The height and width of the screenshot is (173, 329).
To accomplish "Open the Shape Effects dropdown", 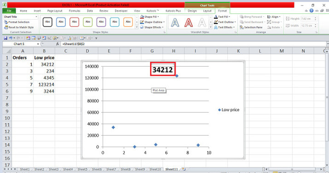I will (x=152, y=27).
